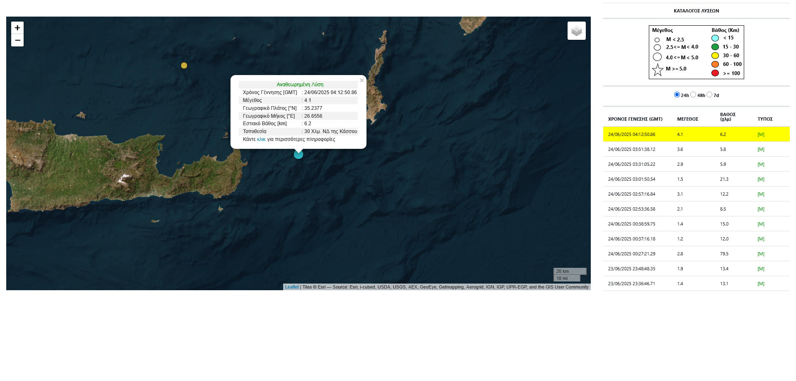This screenshot has height=381, width=796.
Task: Select the 24h time range
Action: pos(677,95)
